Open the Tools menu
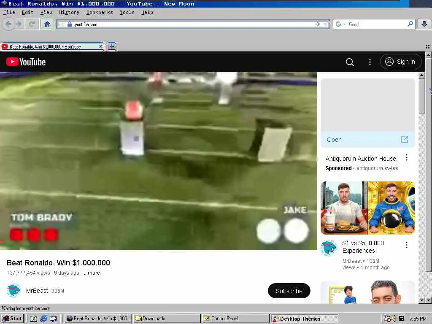 (127, 12)
